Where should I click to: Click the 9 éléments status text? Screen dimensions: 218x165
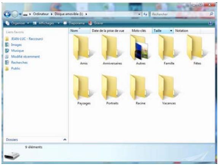33,147
